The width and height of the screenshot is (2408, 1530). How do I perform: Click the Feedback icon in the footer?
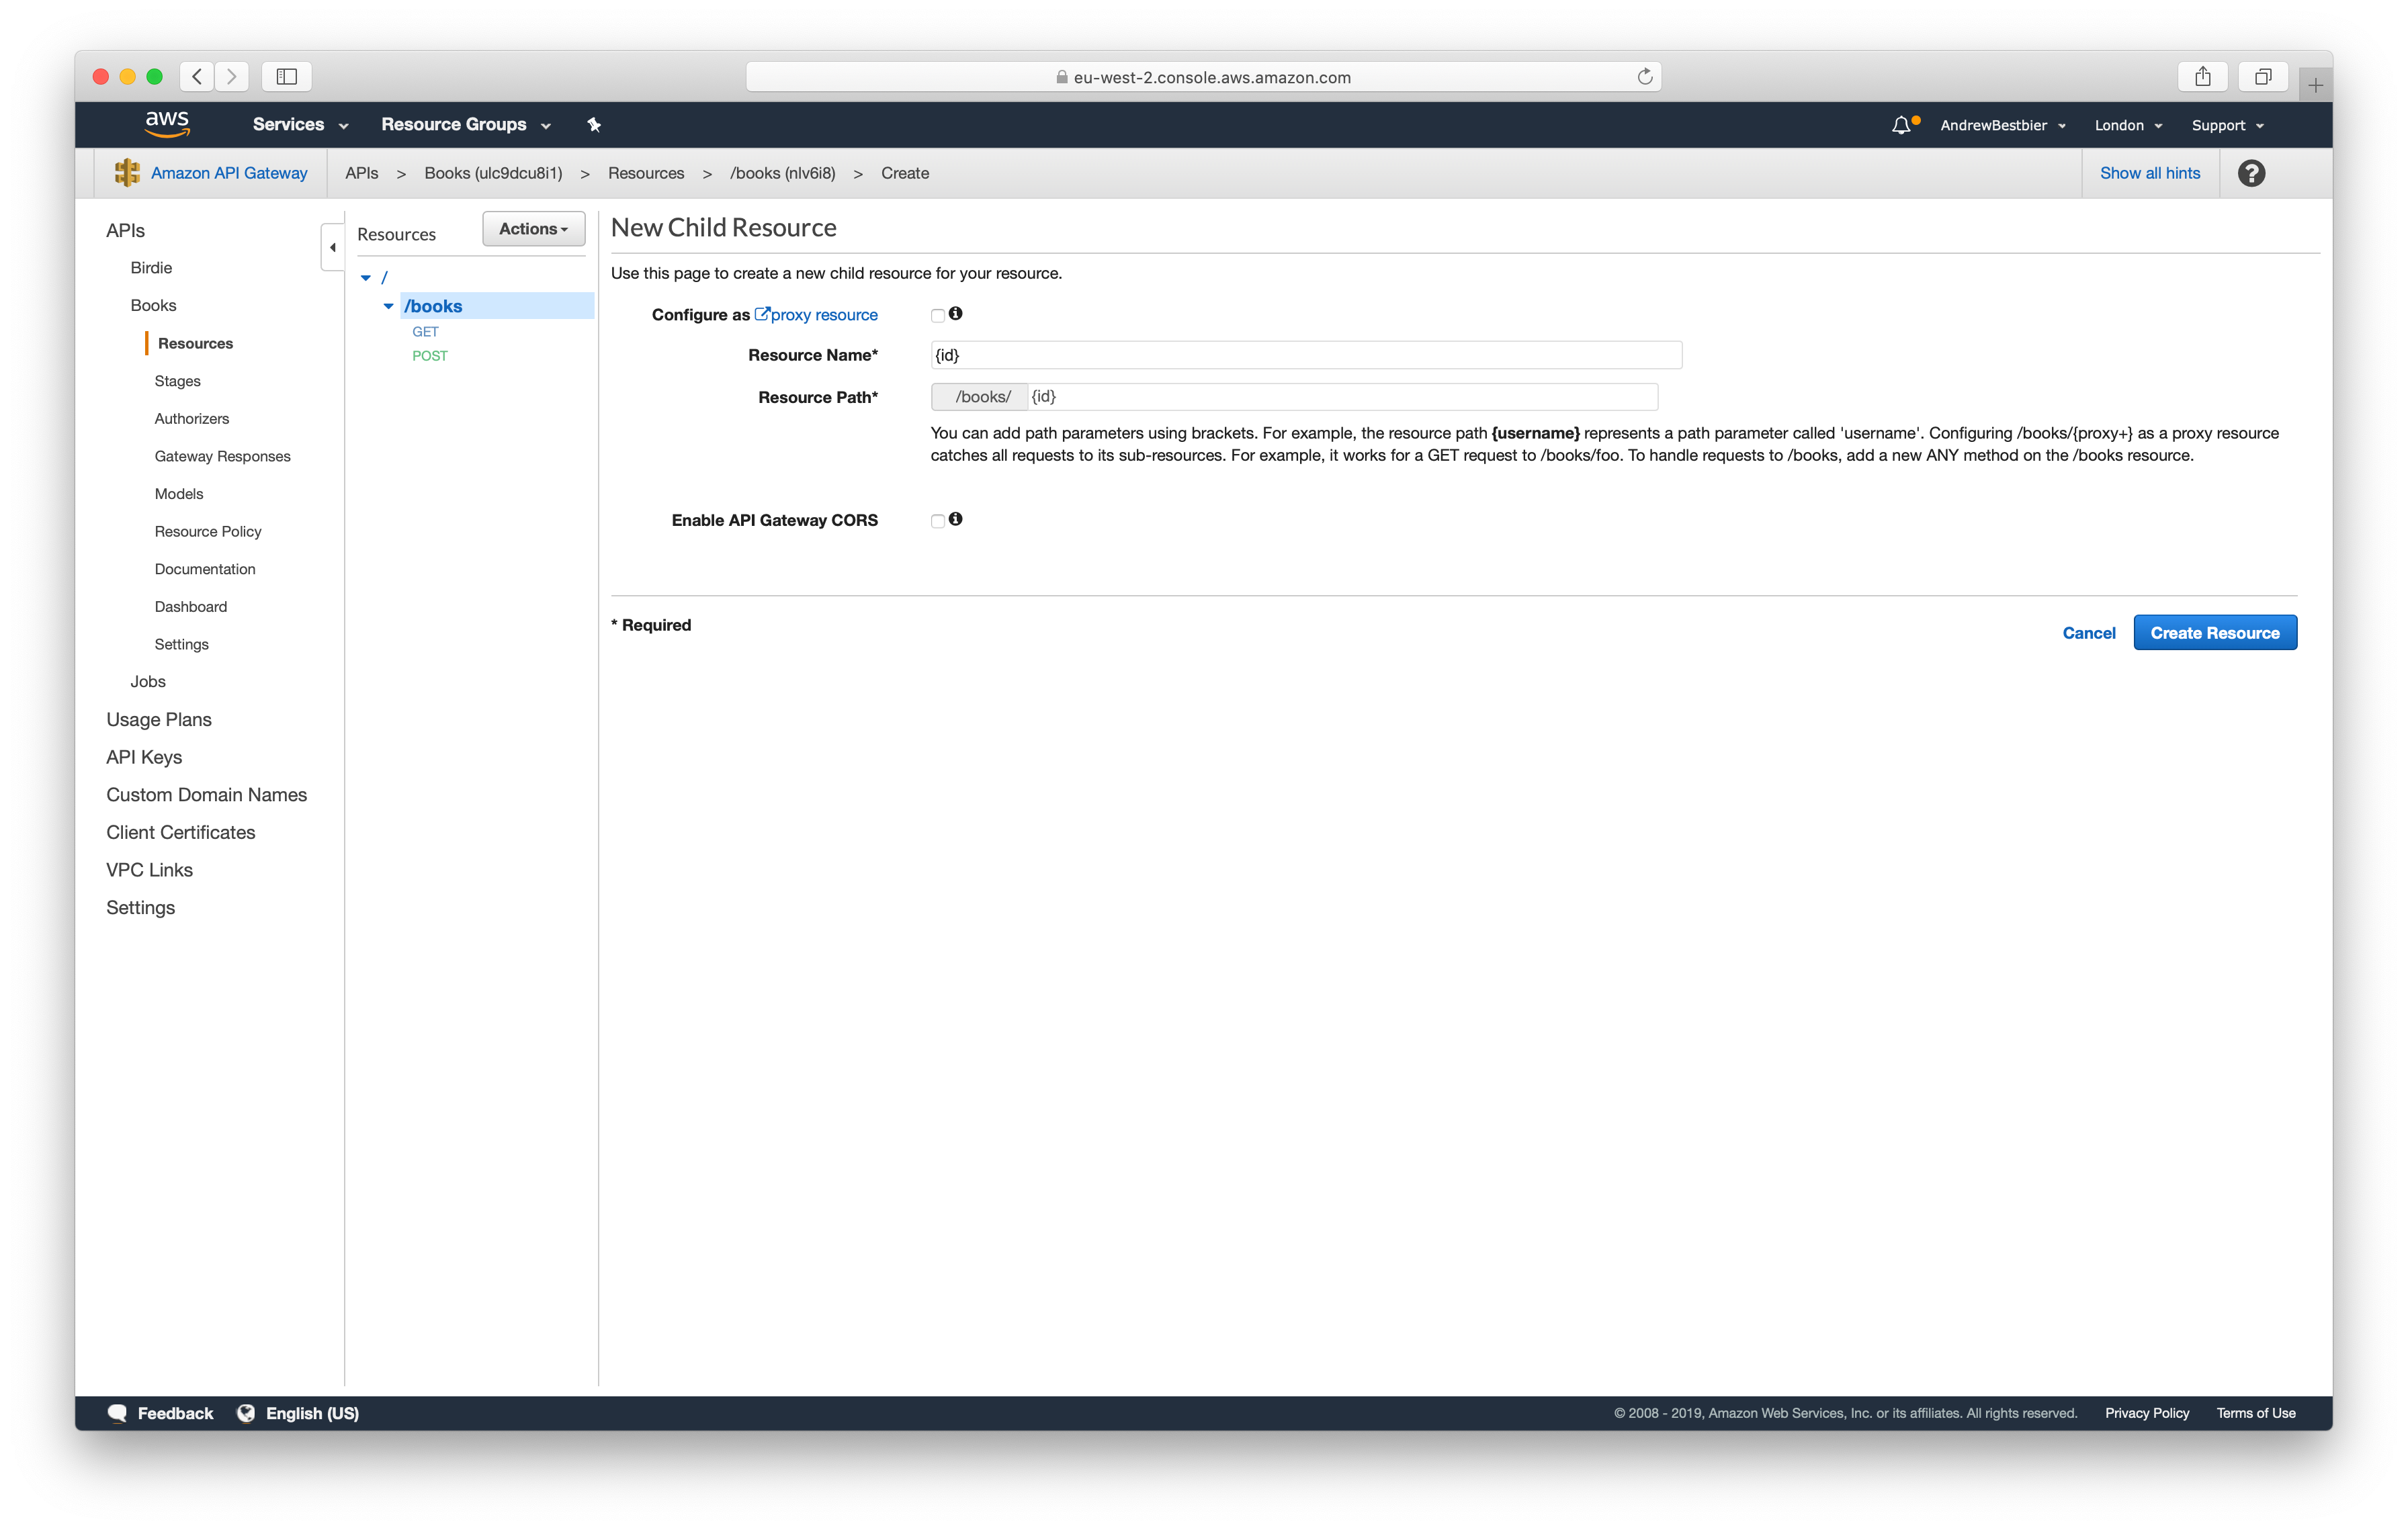(118, 1412)
